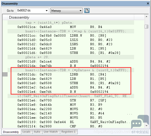151x136 pixels.
Task: Click source line 'if(UART_WaitOnFlagUntilTimeout'
Action: [x=71, y=96]
